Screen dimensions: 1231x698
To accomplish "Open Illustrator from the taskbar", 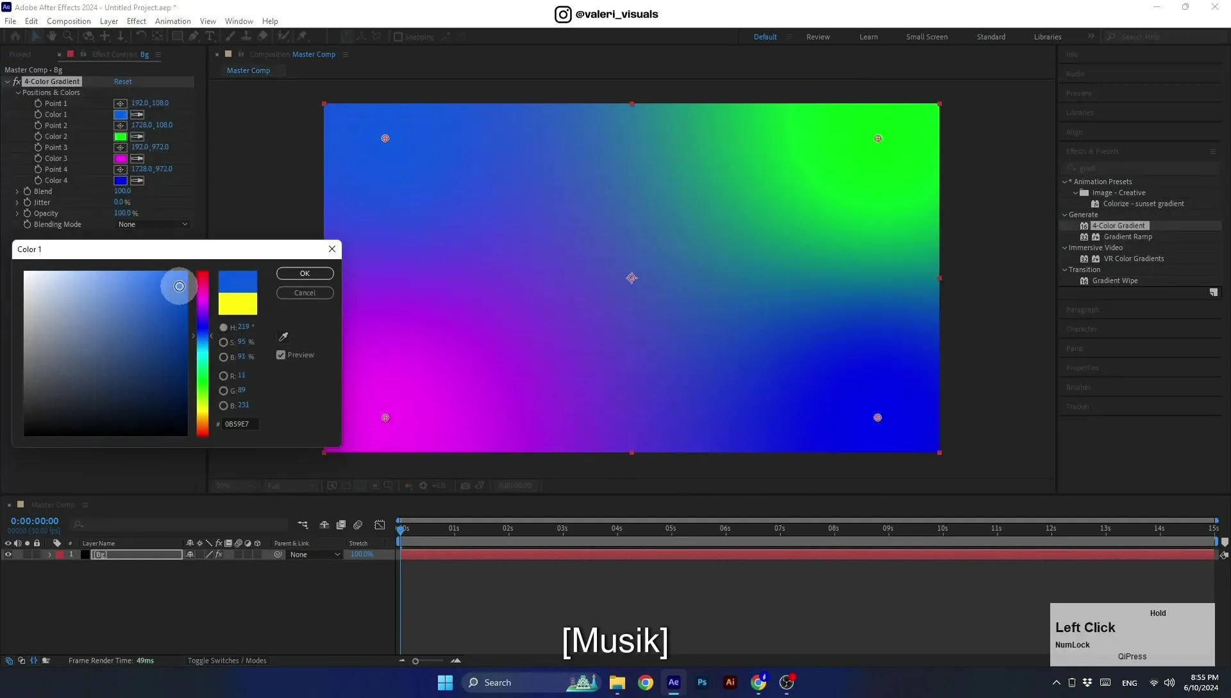I will point(730,683).
